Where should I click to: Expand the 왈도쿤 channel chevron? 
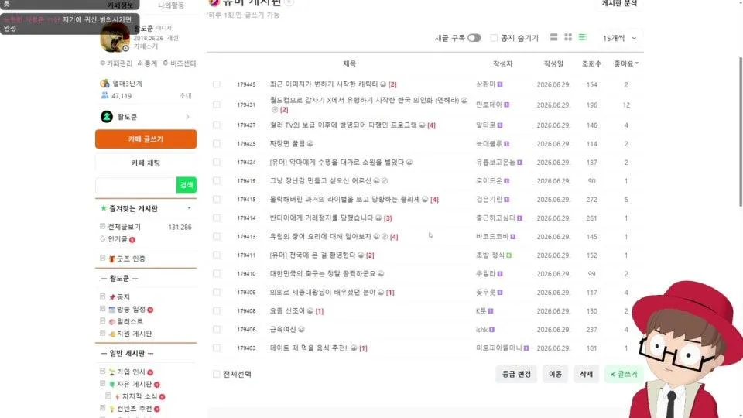coord(187,117)
